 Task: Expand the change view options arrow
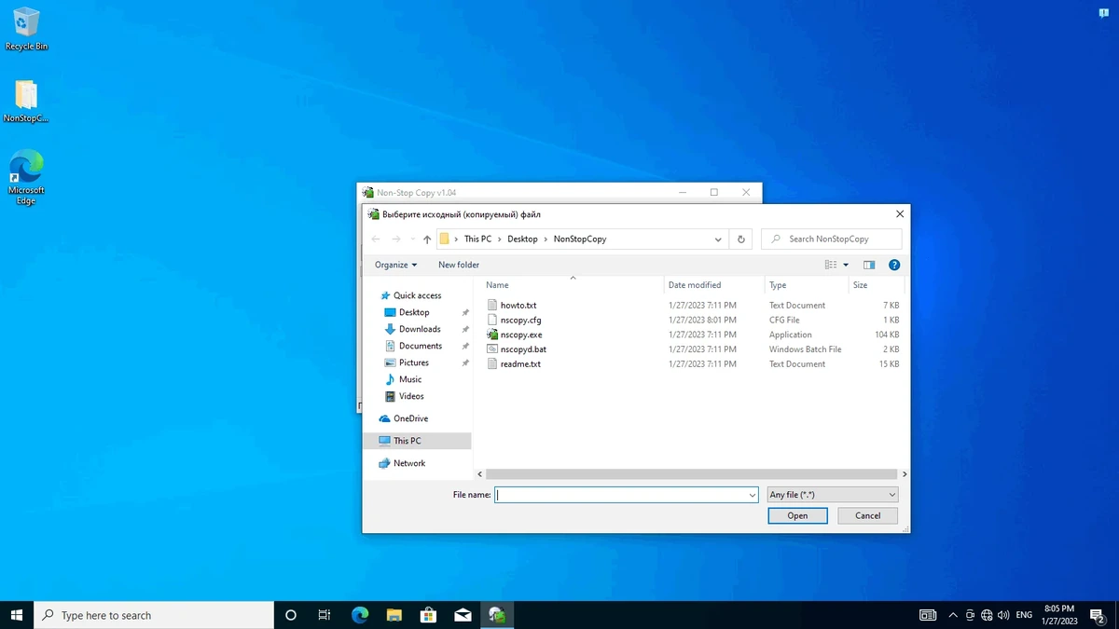(846, 265)
